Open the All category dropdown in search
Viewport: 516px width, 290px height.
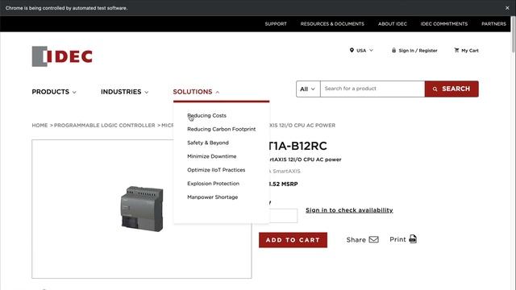point(308,89)
